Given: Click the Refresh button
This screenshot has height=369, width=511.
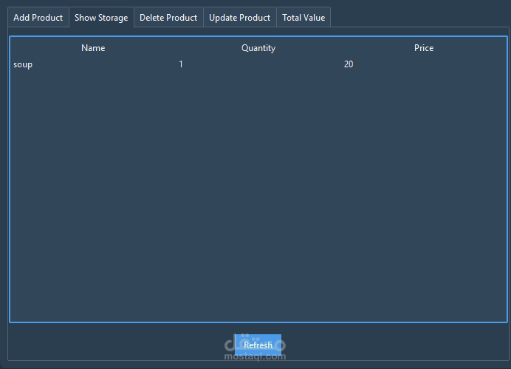Looking at the screenshot, I should 258,345.
